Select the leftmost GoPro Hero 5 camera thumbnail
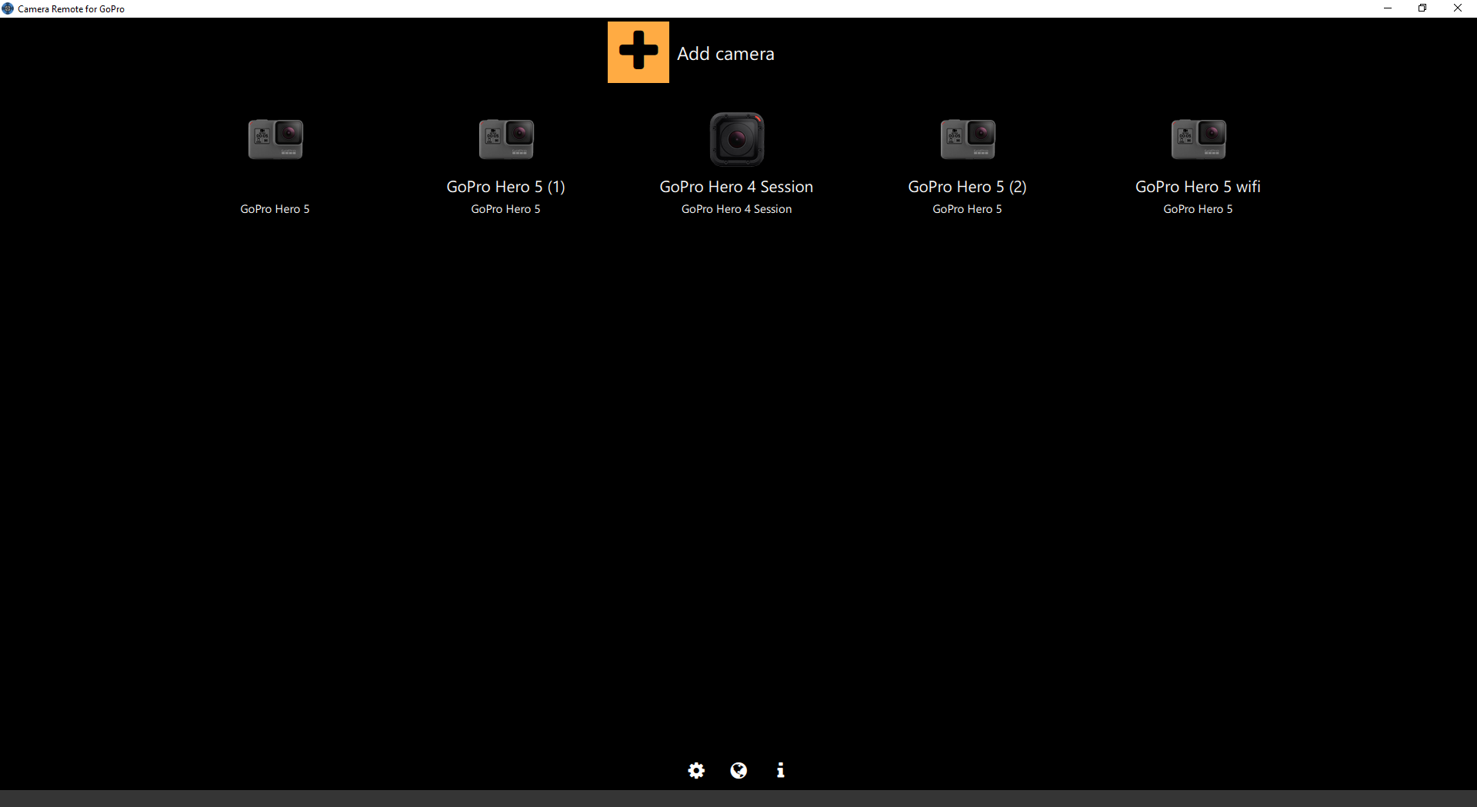The height and width of the screenshot is (807, 1477). point(275,139)
